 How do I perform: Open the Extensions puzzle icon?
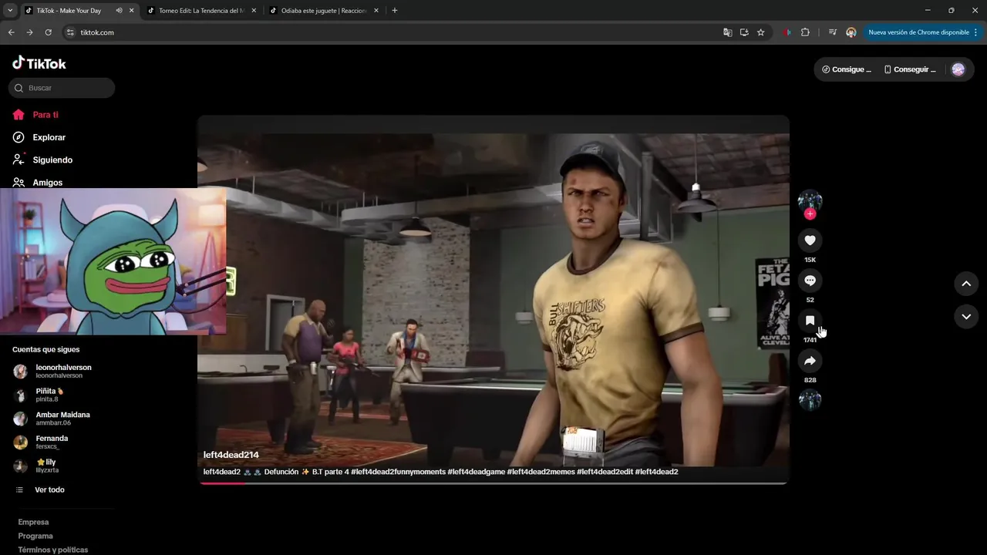coord(805,32)
